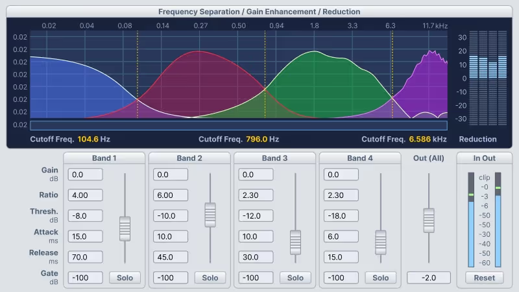Click Band 3 Threshold field showing -12.0
This screenshot has height=292, width=519.
tap(256, 215)
